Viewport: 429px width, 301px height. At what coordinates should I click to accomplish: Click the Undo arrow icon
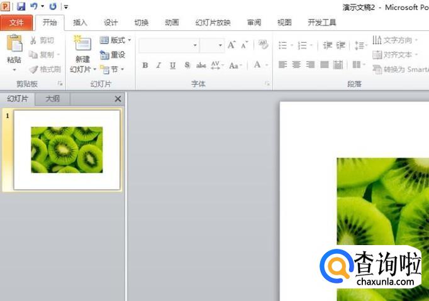coord(34,6)
